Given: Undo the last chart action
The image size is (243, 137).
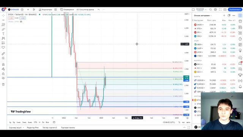Looking at the screenshot, I should click(x=99, y=10).
